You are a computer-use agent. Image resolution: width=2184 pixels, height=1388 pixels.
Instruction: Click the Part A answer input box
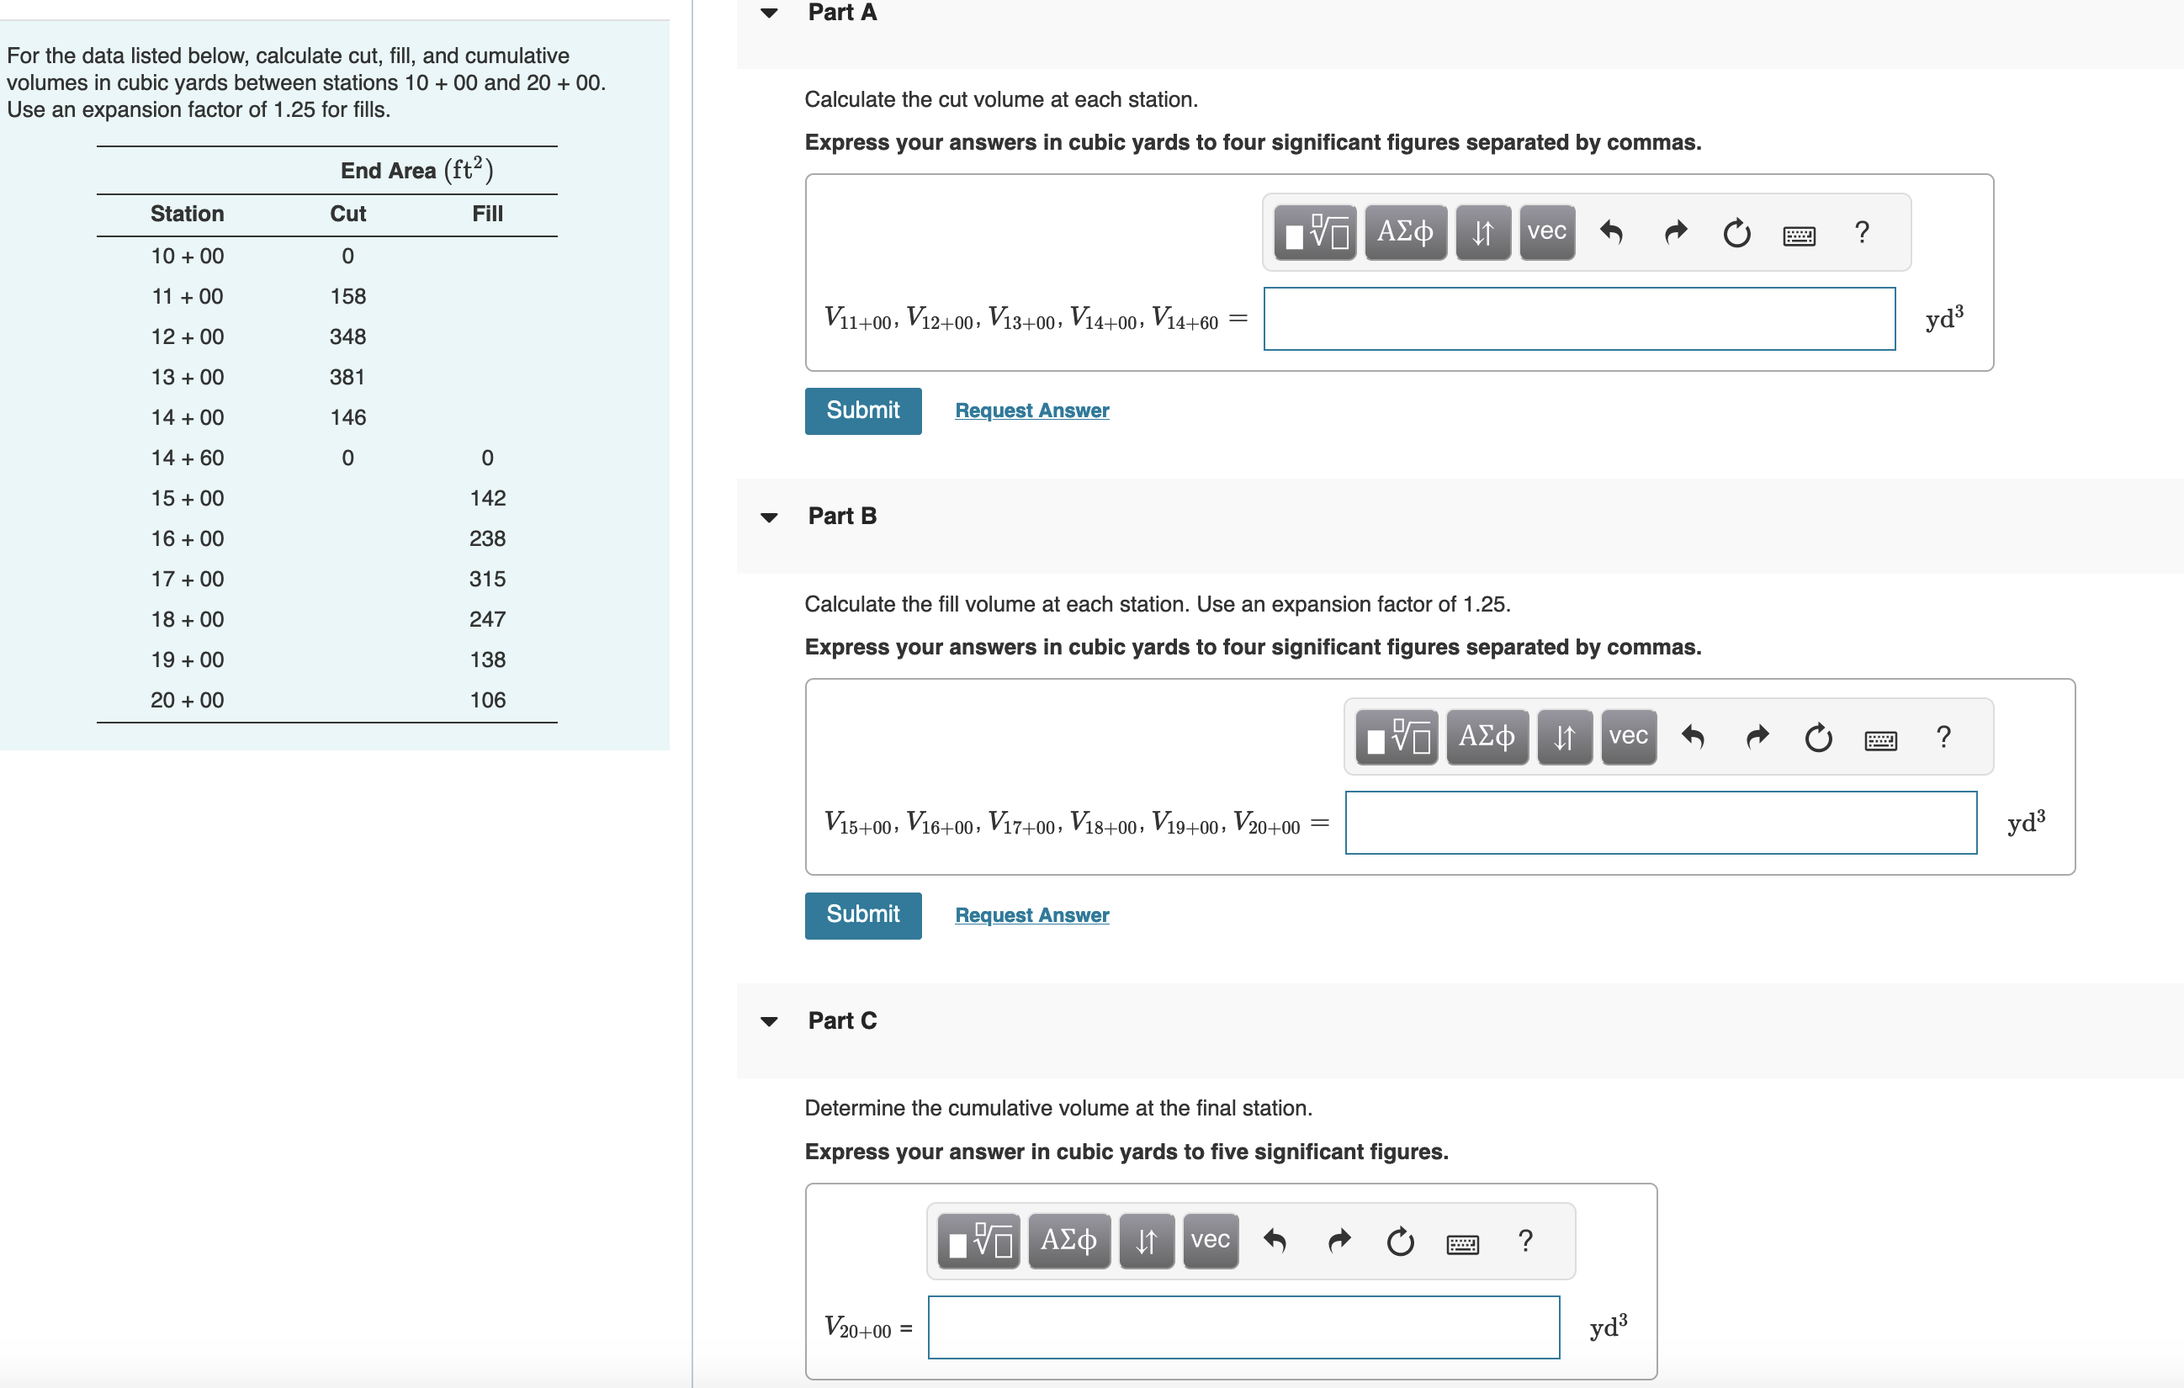(1579, 318)
